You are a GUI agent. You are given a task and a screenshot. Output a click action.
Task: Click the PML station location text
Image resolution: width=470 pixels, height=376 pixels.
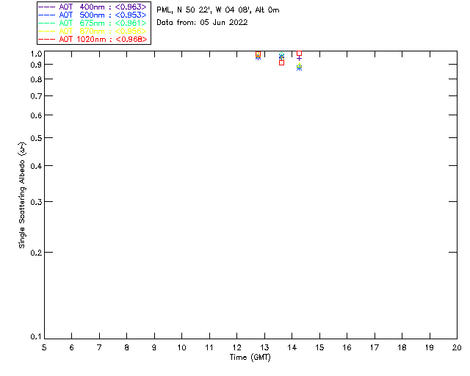(218, 10)
